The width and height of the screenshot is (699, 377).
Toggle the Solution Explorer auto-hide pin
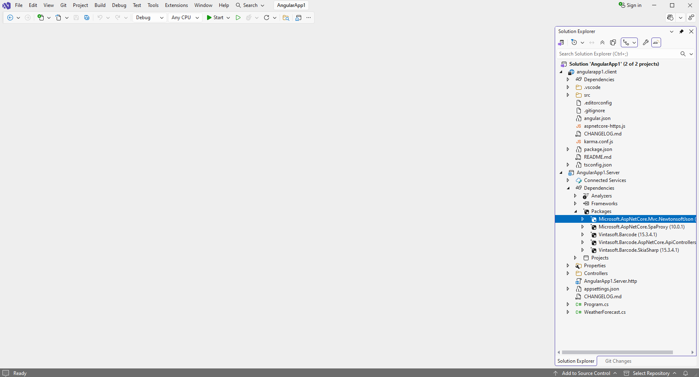pos(681,31)
